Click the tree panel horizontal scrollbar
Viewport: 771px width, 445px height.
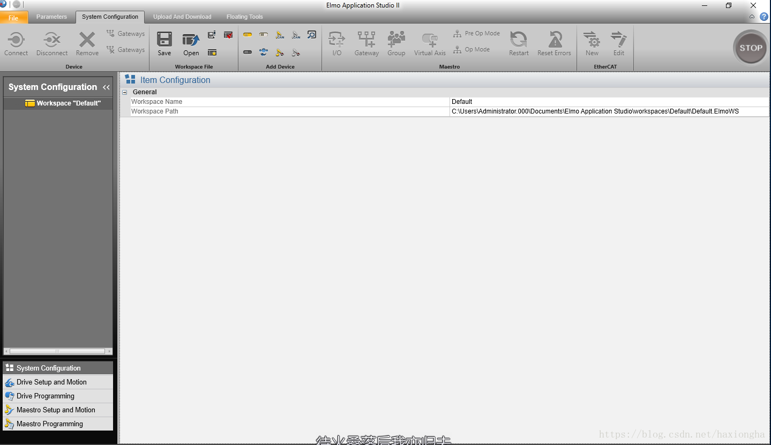pos(57,351)
